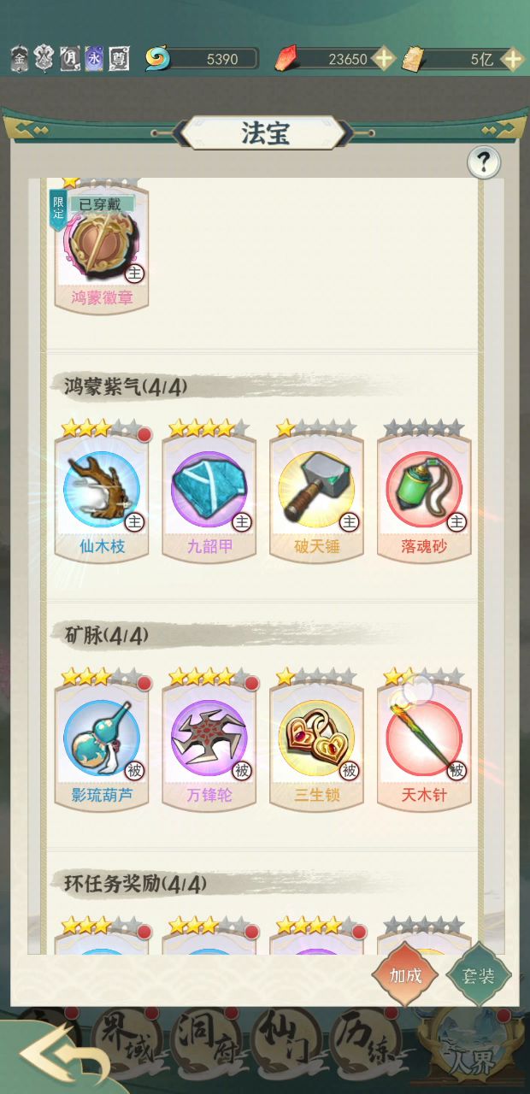530x1094 pixels.
Task: Tap the 5390 spirit currency counter
Action: tap(202, 59)
